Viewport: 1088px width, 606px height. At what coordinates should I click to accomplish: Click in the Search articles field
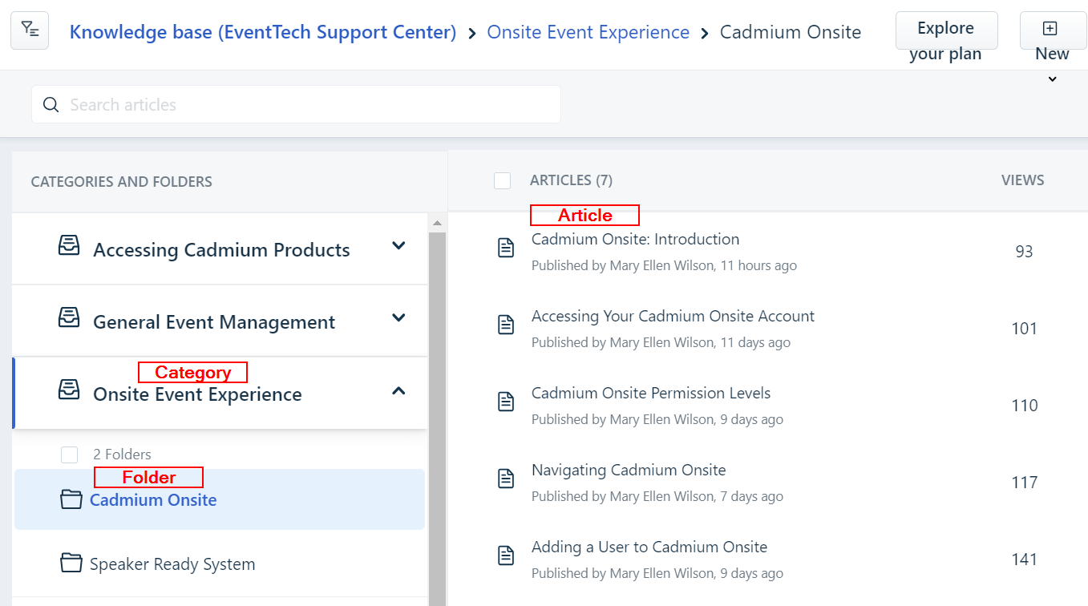pyautogui.click(x=296, y=104)
